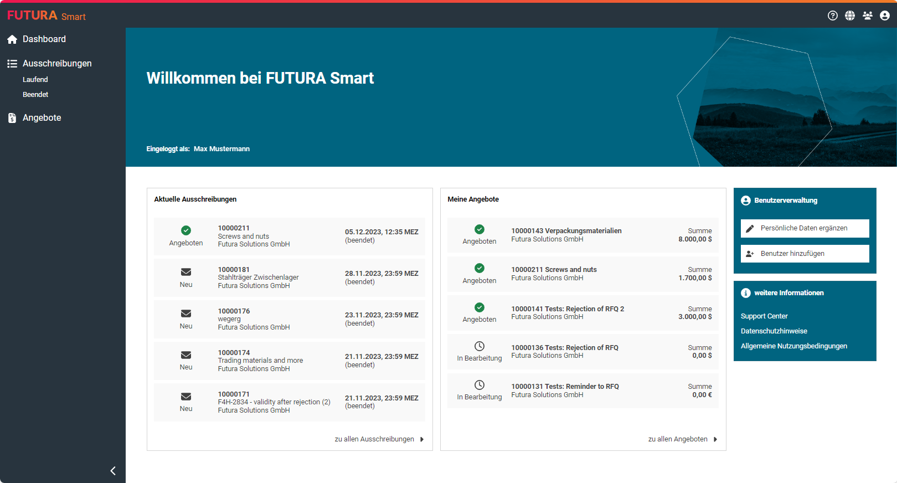Click the Dashboard home icon
This screenshot has height=483, width=897.
coord(12,39)
